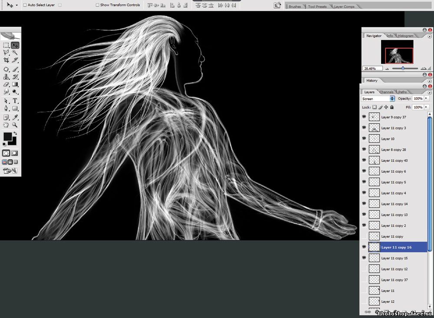Choose the Gradient tool

tap(15, 85)
